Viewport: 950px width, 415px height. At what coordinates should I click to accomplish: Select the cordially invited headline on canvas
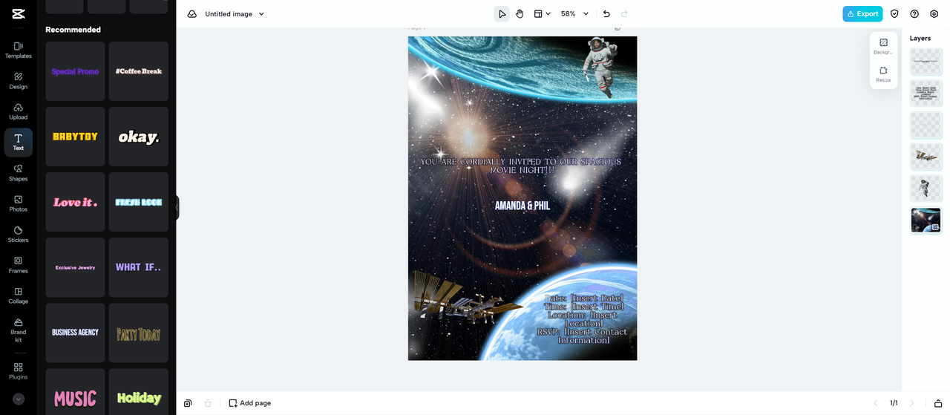click(x=521, y=166)
